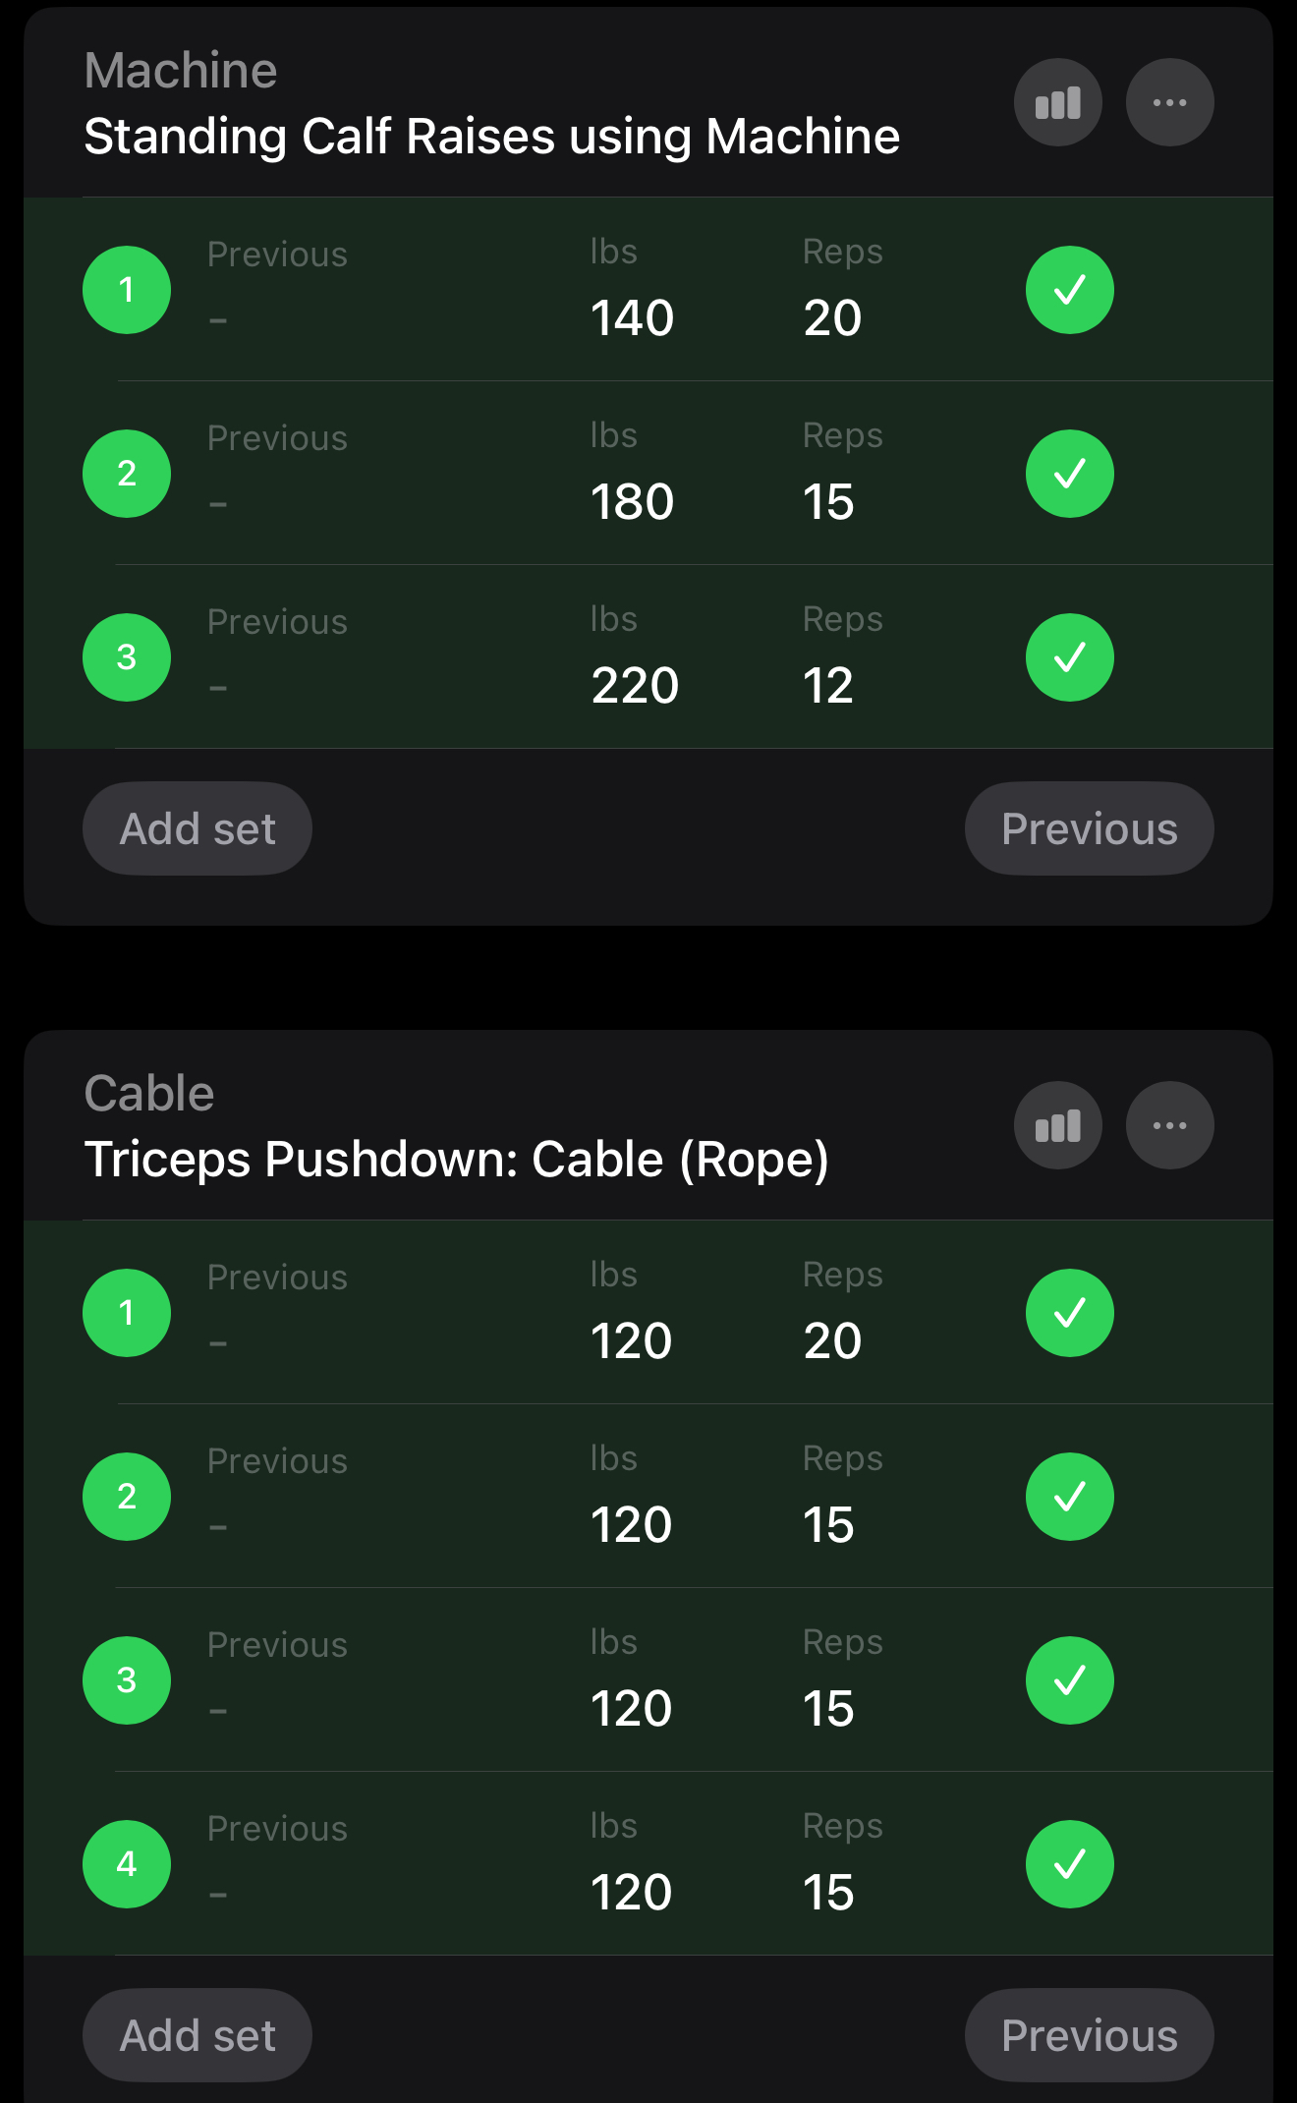Screen dimensions: 1297x2103
Task: Open stats chart for Standing Calf Raises
Action: point(1057,102)
